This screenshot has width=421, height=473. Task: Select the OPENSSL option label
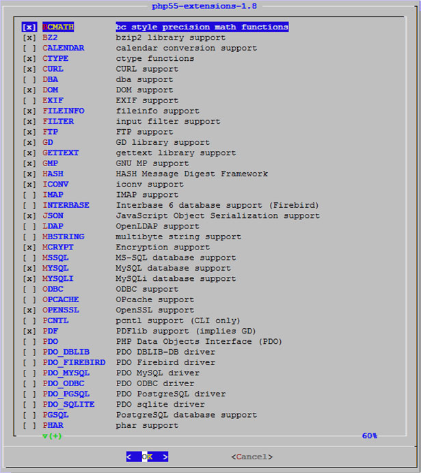(61, 310)
